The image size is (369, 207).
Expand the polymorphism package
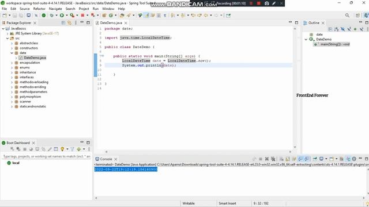pyautogui.click(x=12, y=97)
